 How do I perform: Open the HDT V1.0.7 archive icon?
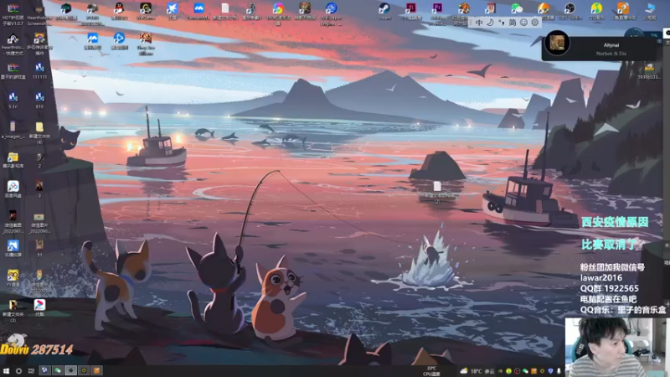13,9
